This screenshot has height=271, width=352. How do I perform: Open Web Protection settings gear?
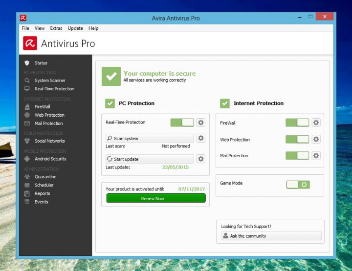[x=316, y=139]
